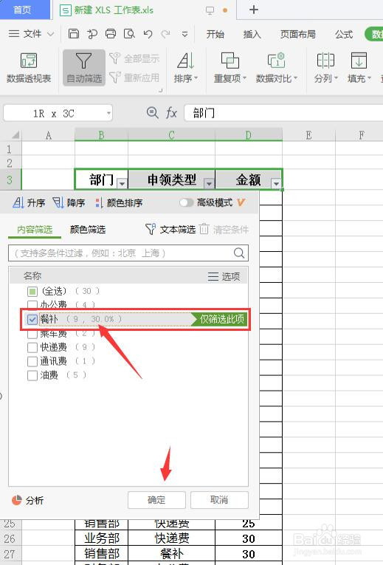
Task: Click 仅筛选此项 filter only this item
Action: coord(219,319)
